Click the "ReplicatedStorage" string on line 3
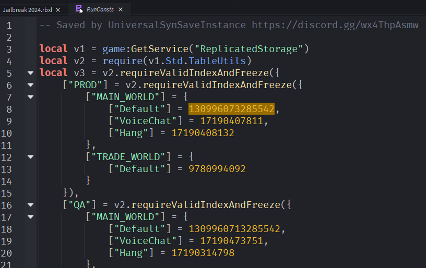 tap(249, 49)
